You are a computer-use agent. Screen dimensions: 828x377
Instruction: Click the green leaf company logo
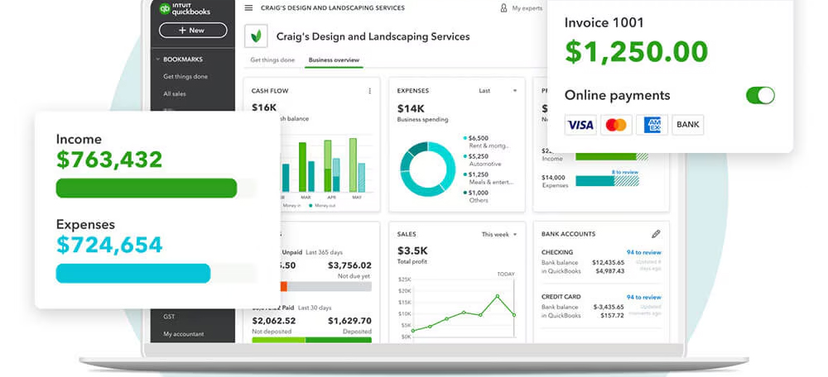(256, 36)
